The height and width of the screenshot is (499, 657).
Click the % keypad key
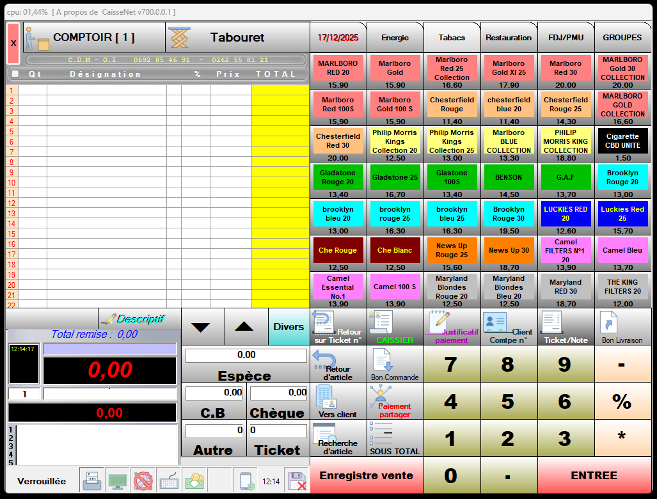coord(622,401)
